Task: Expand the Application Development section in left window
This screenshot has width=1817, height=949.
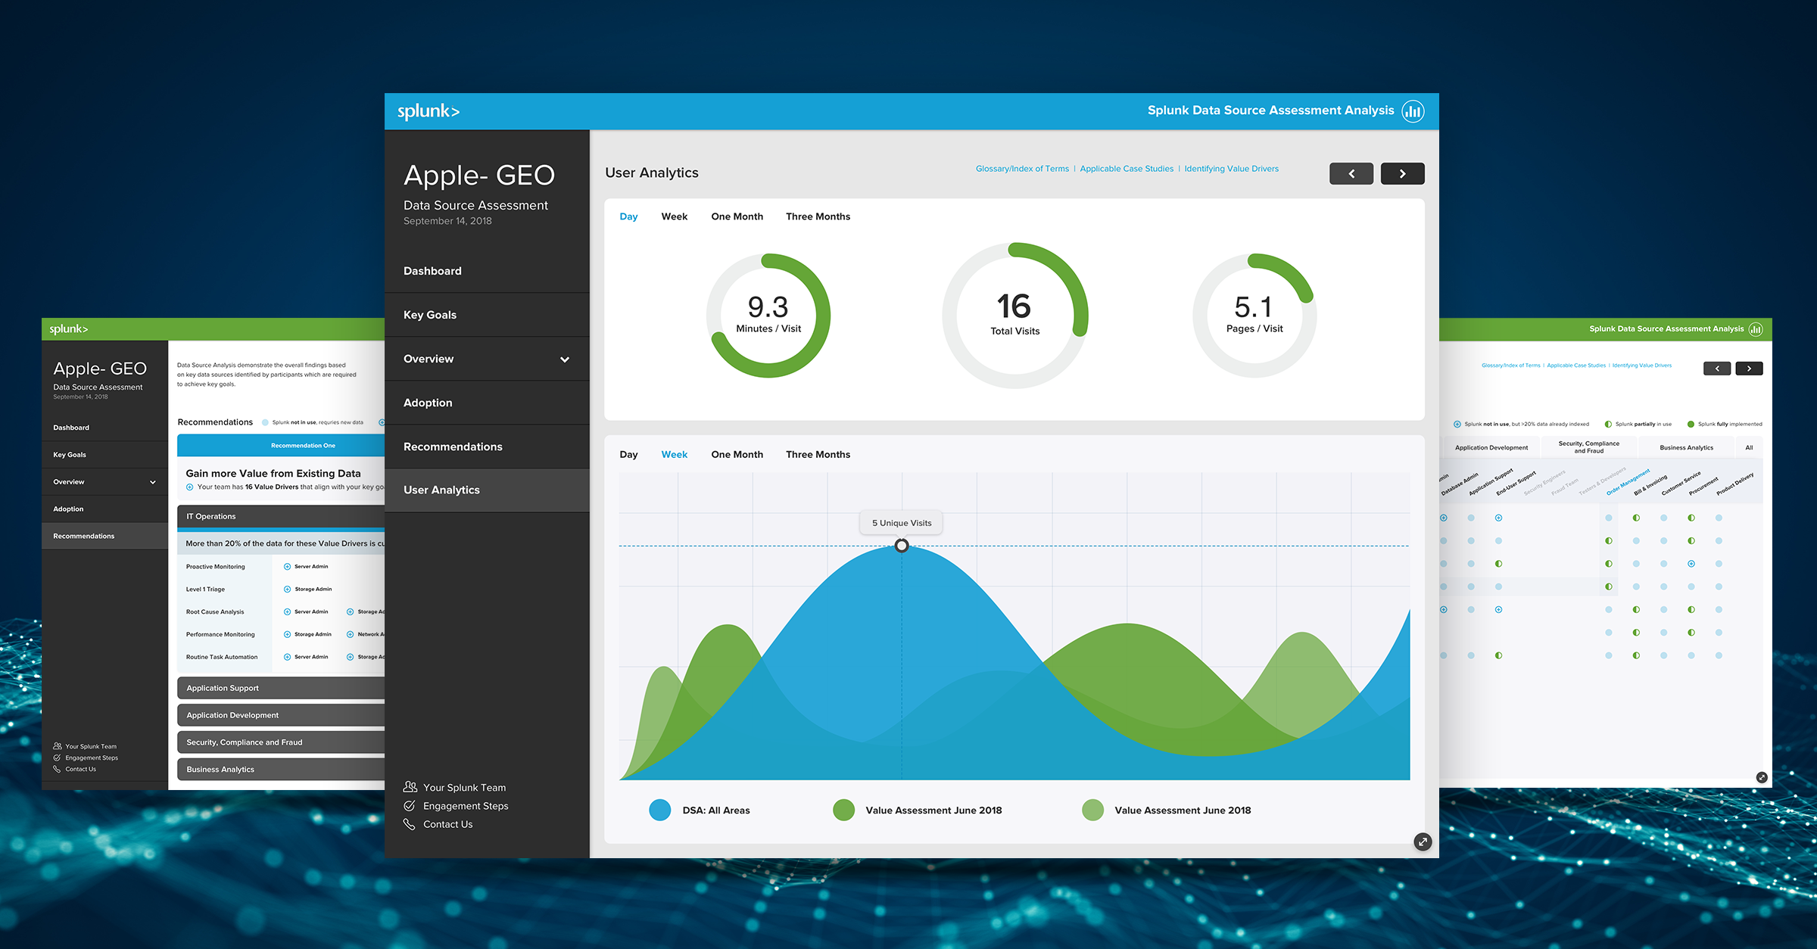Action: coord(281,715)
